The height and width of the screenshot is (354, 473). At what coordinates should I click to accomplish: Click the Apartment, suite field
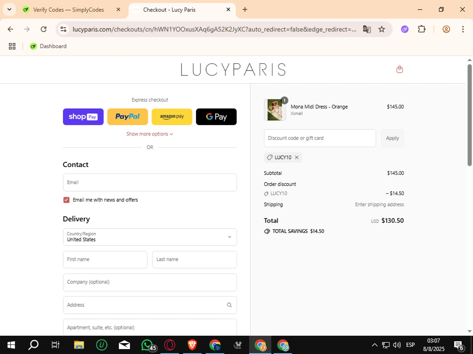pos(150,327)
